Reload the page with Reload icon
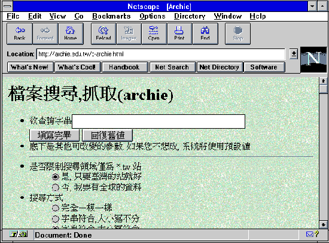The image size is (329, 243). [x=103, y=34]
